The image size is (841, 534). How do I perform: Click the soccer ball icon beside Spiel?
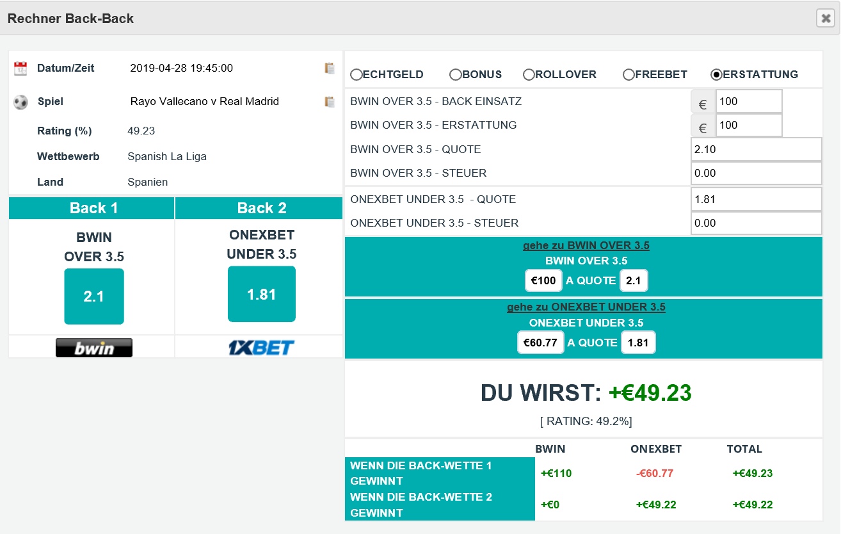pos(20,102)
